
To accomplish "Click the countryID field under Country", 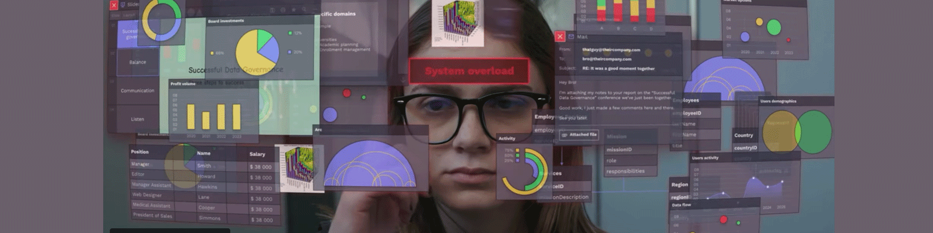I will coord(745,148).
